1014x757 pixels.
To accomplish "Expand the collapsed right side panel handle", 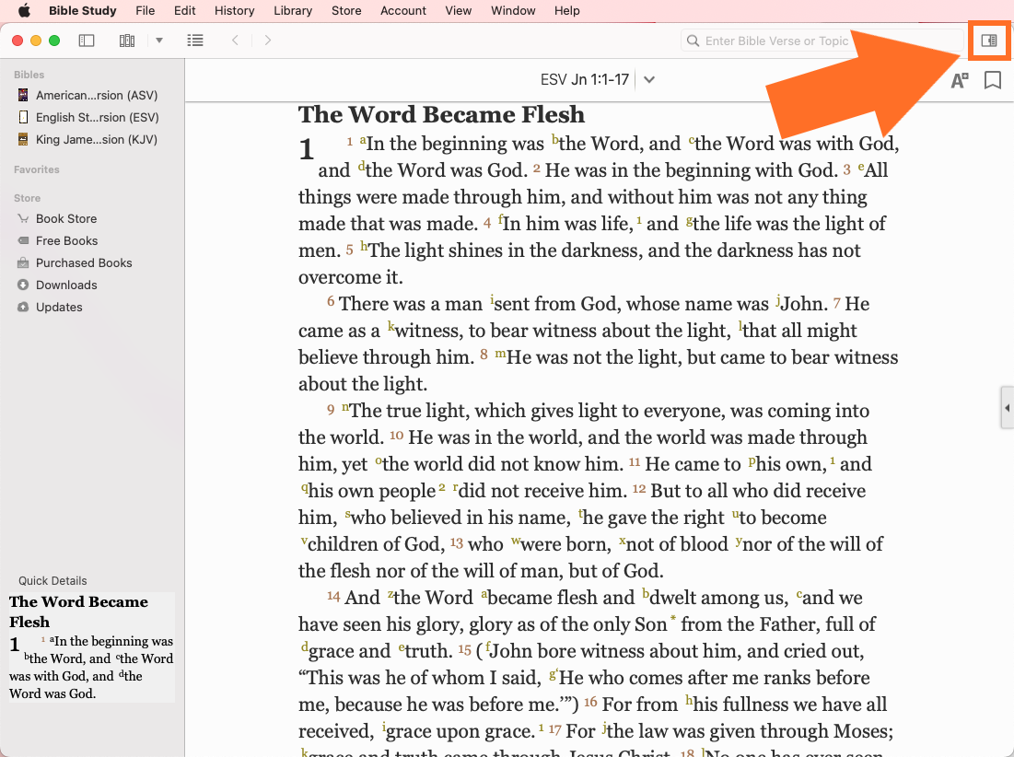I will coord(1007,408).
